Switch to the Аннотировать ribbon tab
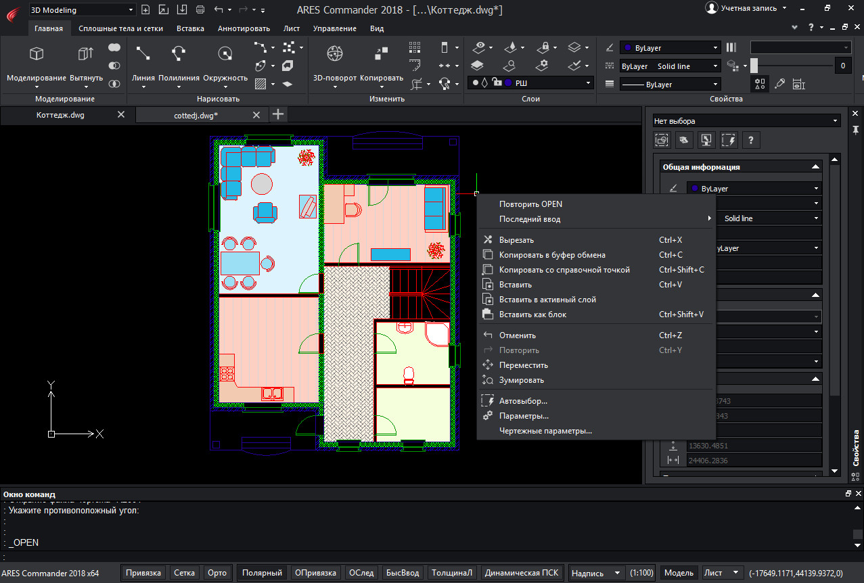The image size is (864, 583). (x=244, y=28)
